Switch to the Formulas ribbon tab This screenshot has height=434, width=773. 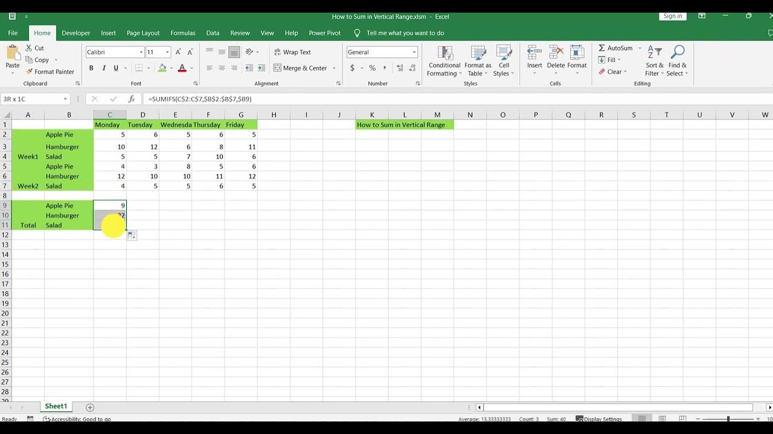click(182, 33)
